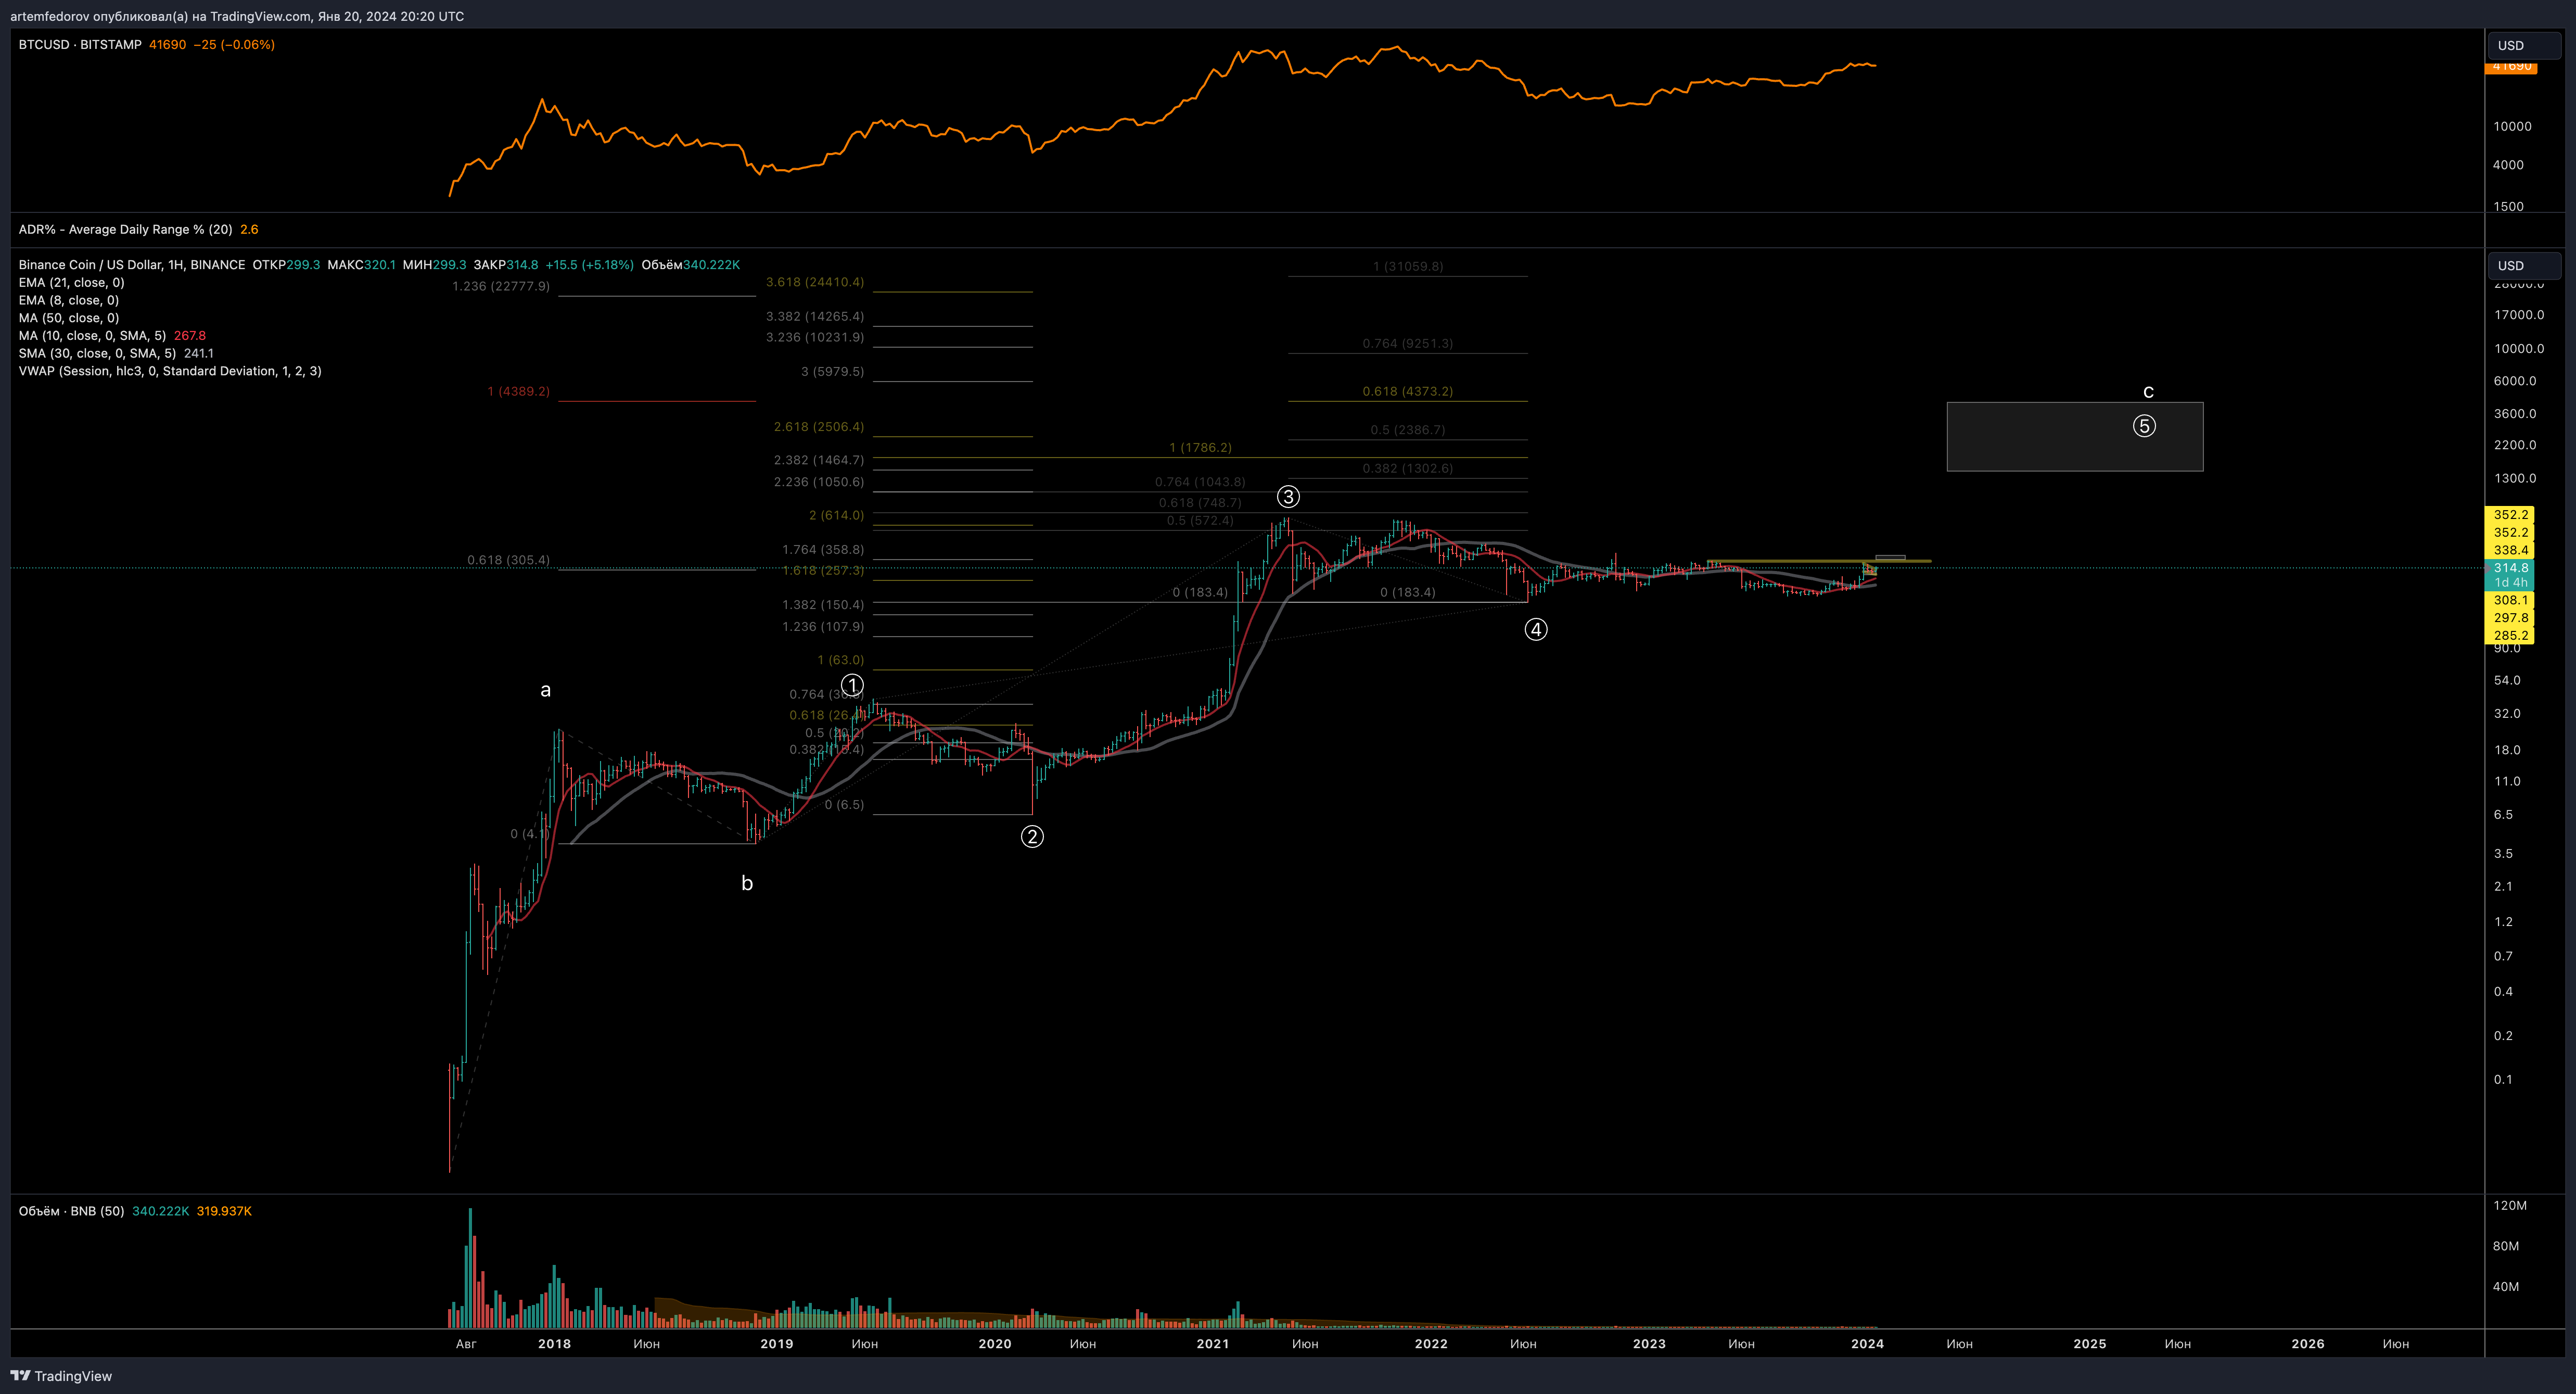
Task: Click the wave label 'a' on chart
Action: pyautogui.click(x=545, y=690)
